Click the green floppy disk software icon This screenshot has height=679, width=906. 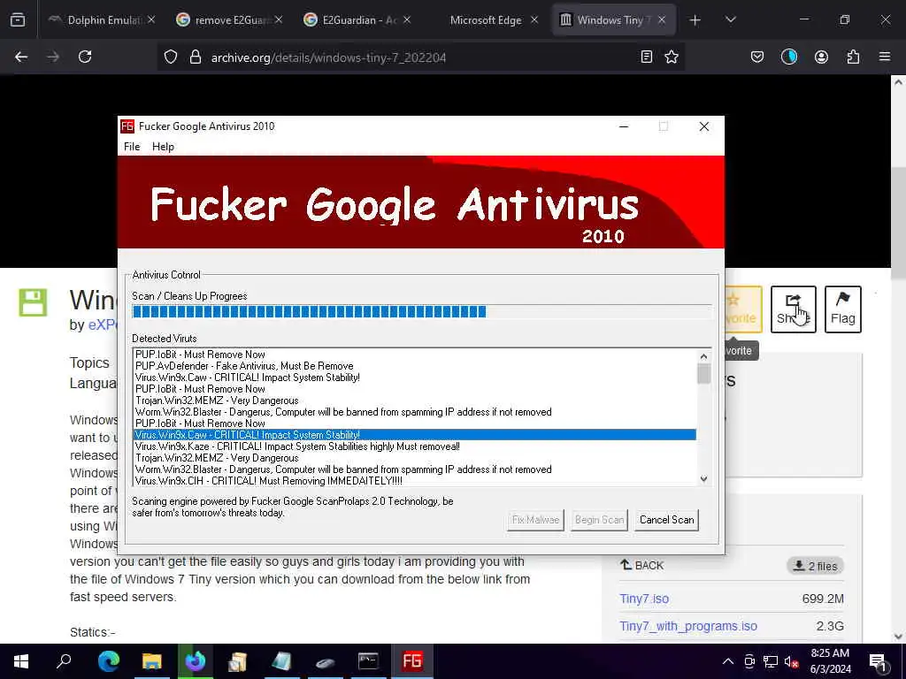click(33, 302)
